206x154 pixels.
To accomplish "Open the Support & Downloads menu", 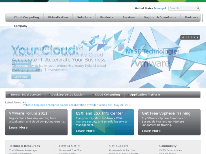I will click(x=160, y=18).
